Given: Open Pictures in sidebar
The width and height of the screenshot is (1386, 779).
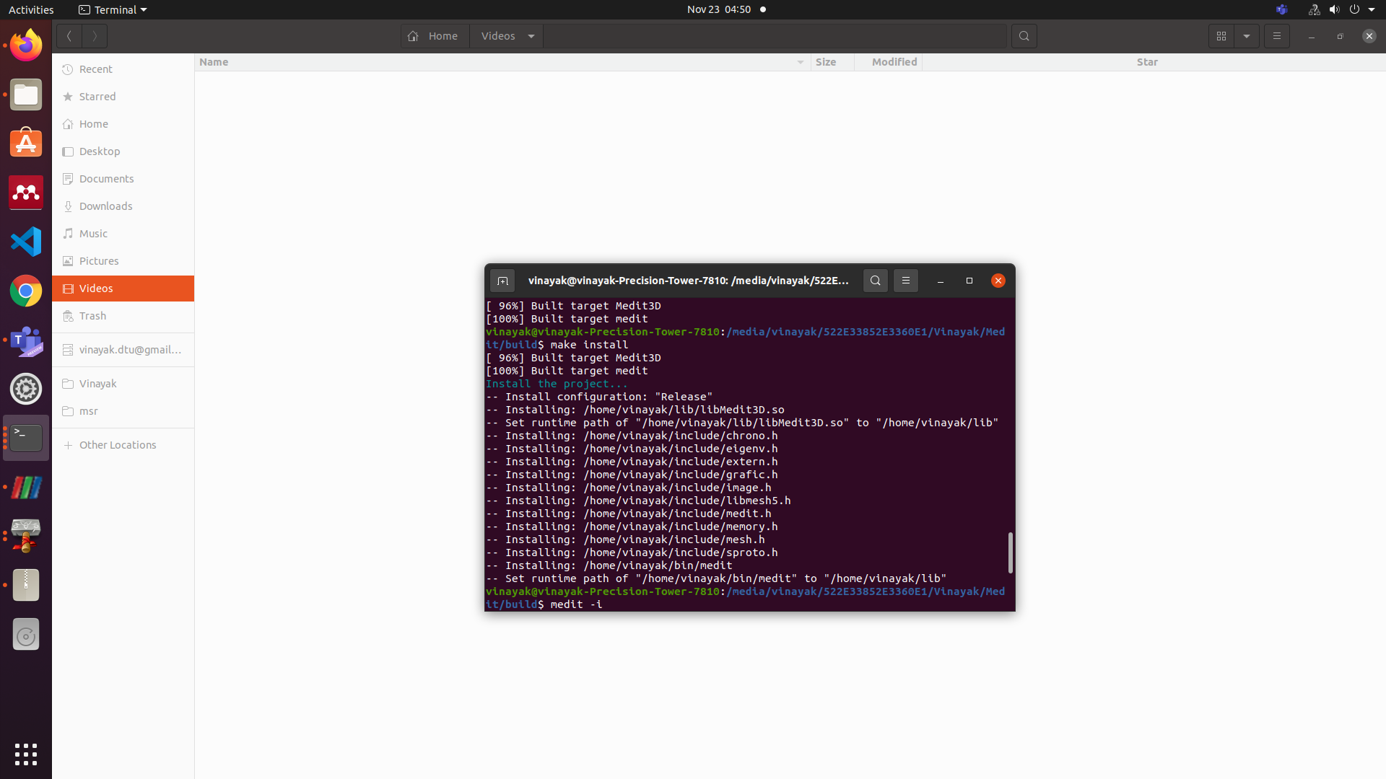Looking at the screenshot, I should tap(123, 261).
